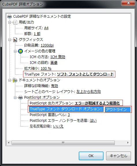Select the CubePDF 詳細なドキュメントの設定 root
Viewport: 137px width, 166px height.
click(42, 16)
